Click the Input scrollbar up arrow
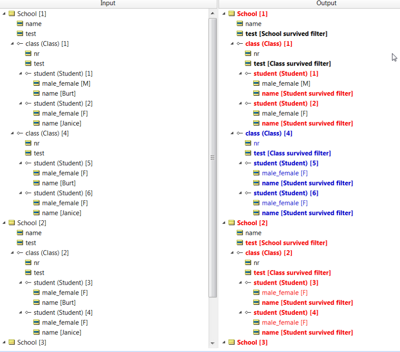Image resolution: width=400 pixels, height=352 pixels. coord(212,13)
